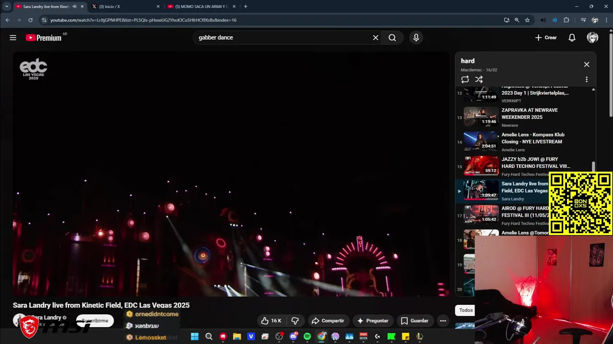613x344 pixels.
Task: Open Amelie Lens Kompass Klub Closing video
Action: [x=524, y=142]
